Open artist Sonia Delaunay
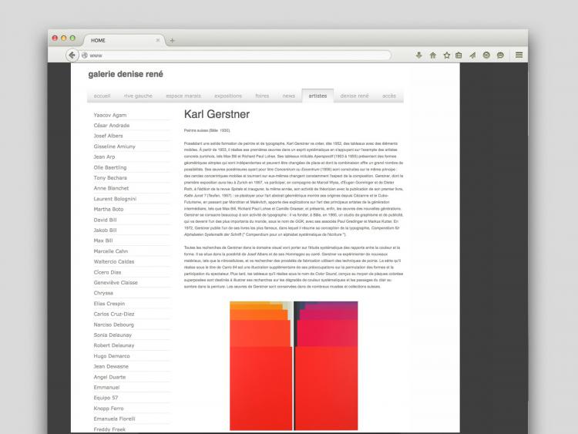 point(113,335)
